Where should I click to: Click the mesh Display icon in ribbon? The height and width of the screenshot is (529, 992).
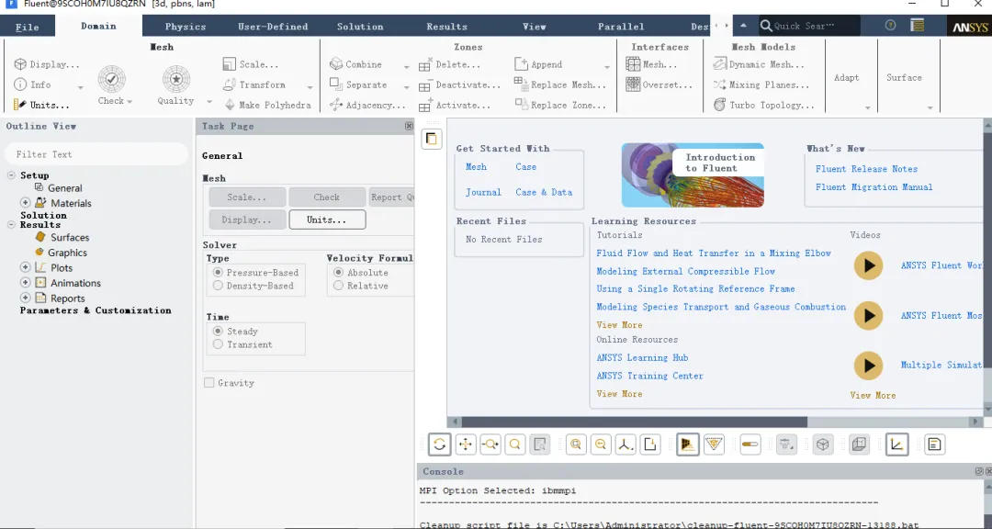[20, 64]
